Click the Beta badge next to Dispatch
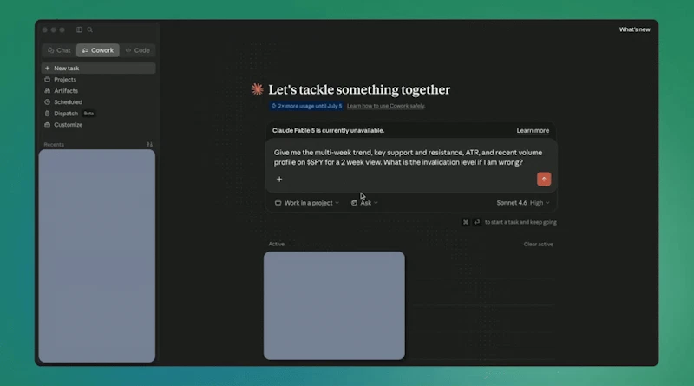 tap(89, 114)
